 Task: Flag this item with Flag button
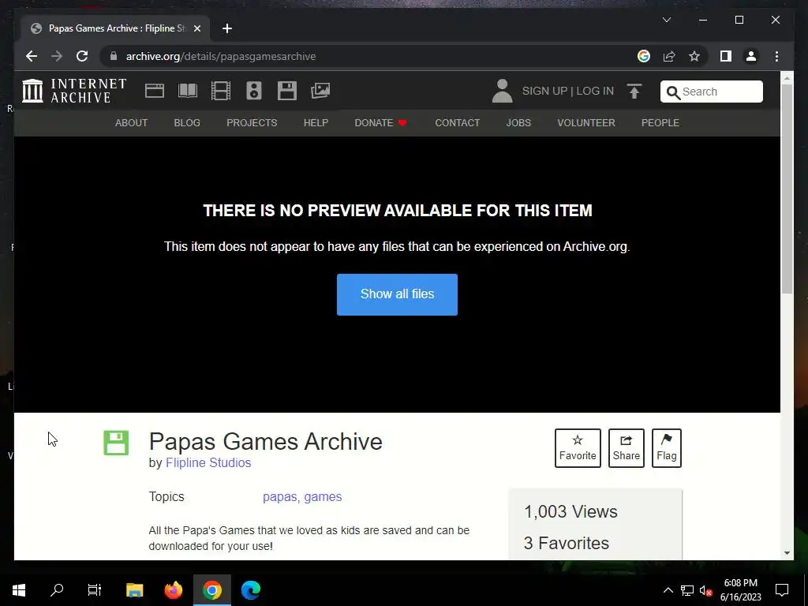coord(666,448)
